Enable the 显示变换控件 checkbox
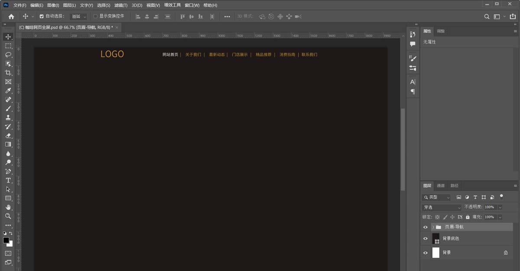The height and width of the screenshot is (271, 520). [95, 16]
